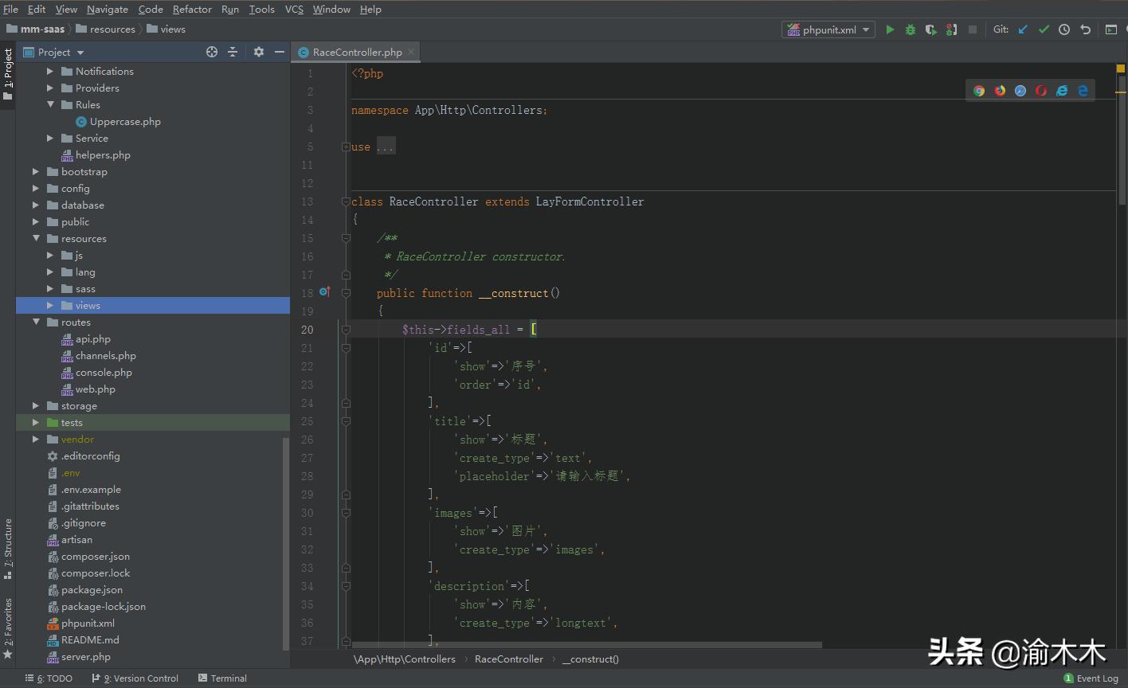Locate current file in Project tree
Viewport: 1128px width, 688px height.
(x=212, y=52)
